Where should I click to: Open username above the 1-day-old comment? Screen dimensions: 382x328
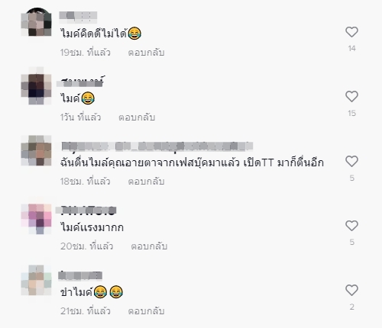80,82
